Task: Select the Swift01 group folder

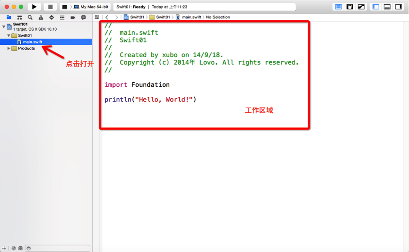Action: (x=46, y=35)
